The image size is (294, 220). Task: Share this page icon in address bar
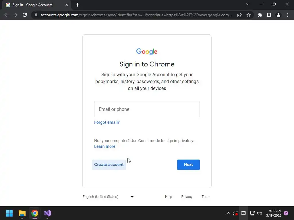pyautogui.click(x=239, y=15)
